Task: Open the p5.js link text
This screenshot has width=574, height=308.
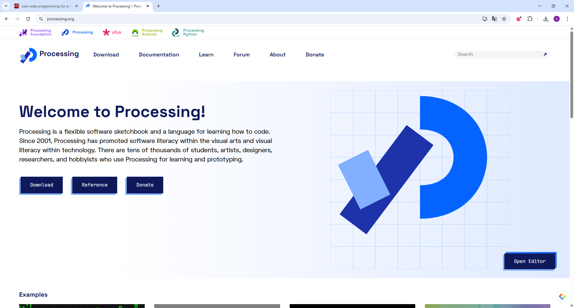Action: 117,32
